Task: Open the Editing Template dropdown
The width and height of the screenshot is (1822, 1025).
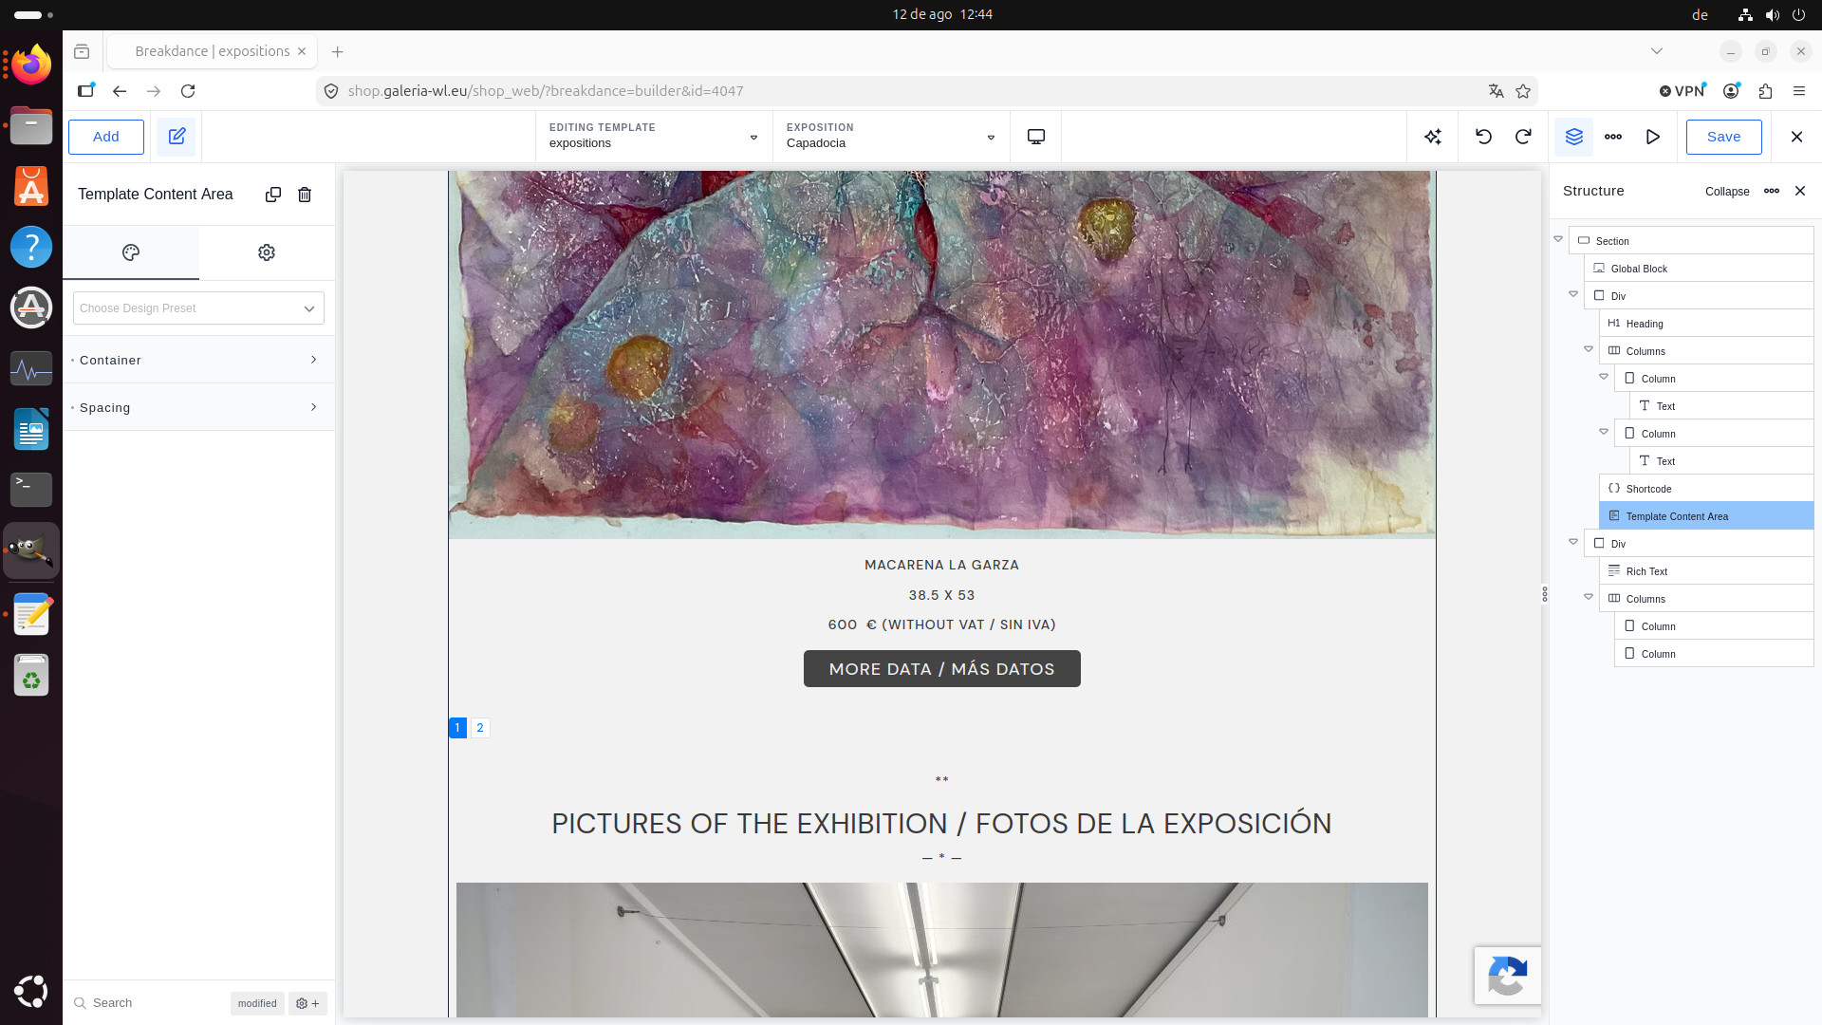Action: tap(654, 137)
